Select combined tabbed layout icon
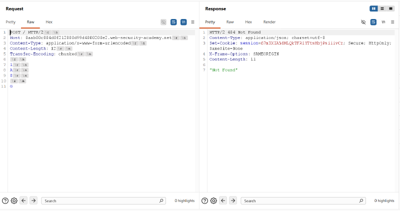This screenshot has width=400, height=211. tap(390, 8)
